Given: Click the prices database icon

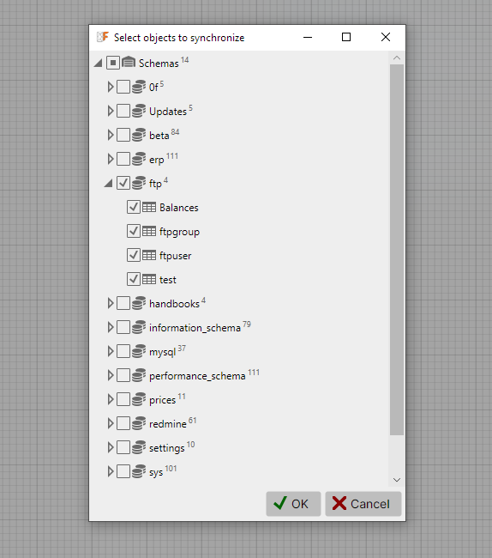Looking at the screenshot, I should [139, 399].
